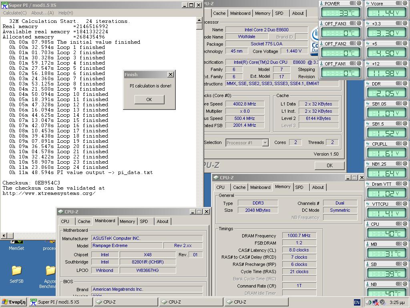Close the OPT_FAN2 sensor widget
The width and height of the screenshot is (410, 308).
pyautogui.click(x=359, y=43)
